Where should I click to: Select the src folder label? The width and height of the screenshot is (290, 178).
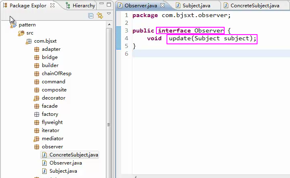tap(30, 33)
